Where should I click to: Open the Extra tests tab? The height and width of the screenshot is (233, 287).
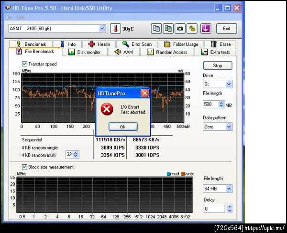(215, 52)
